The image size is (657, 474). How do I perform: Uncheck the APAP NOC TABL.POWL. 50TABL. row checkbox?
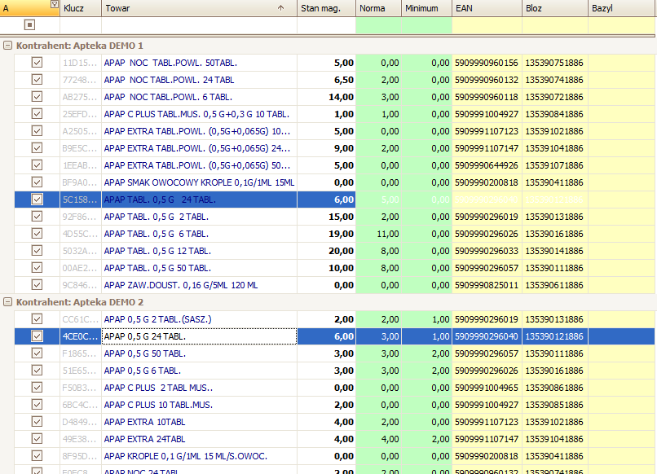pyautogui.click(x=37, y=63)
